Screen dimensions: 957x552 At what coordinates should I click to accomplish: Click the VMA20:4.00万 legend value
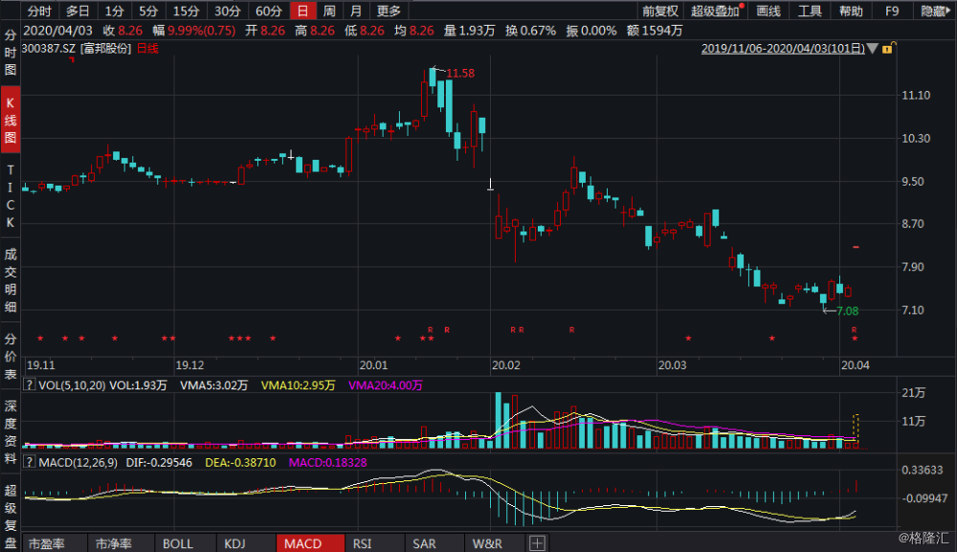tap(385, 386)
